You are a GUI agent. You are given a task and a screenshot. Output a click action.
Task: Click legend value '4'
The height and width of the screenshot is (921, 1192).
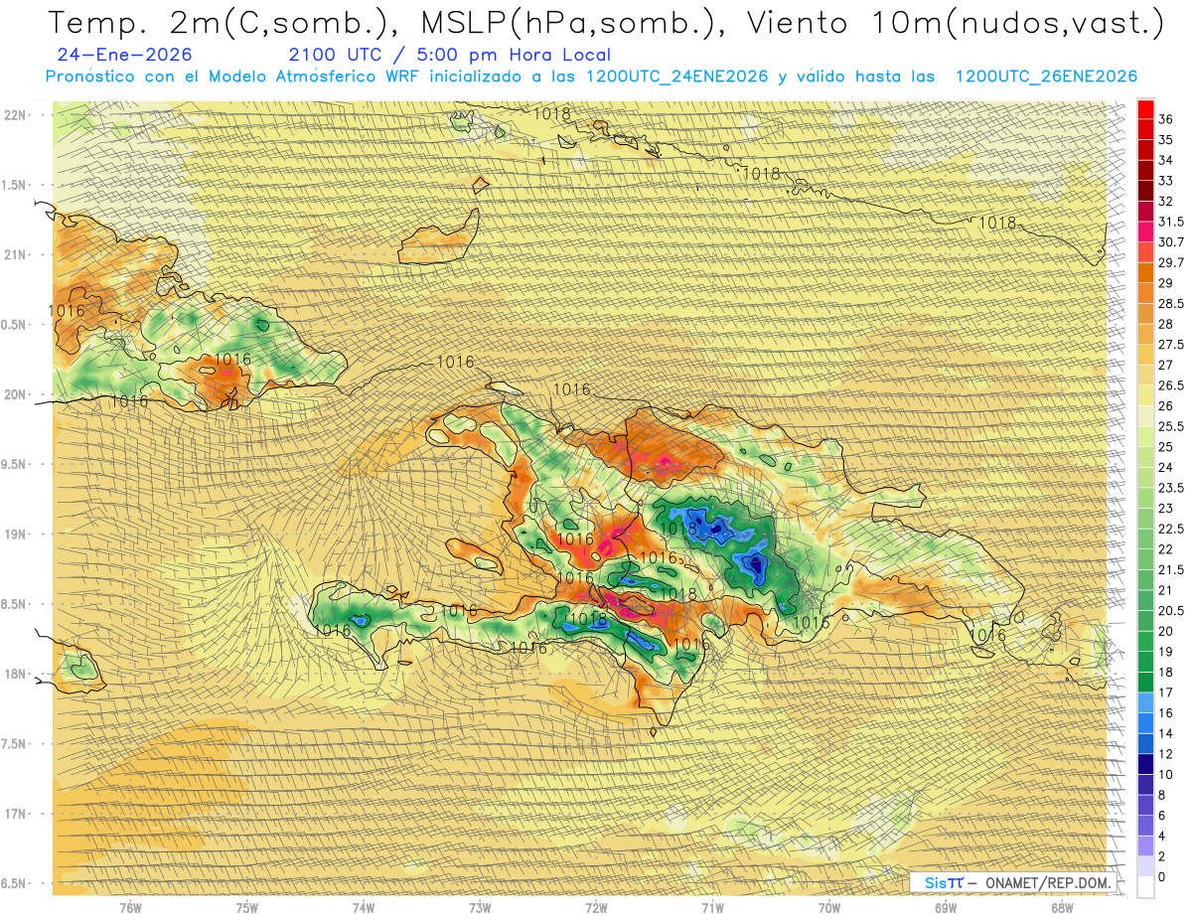(x=1162, y=837)
